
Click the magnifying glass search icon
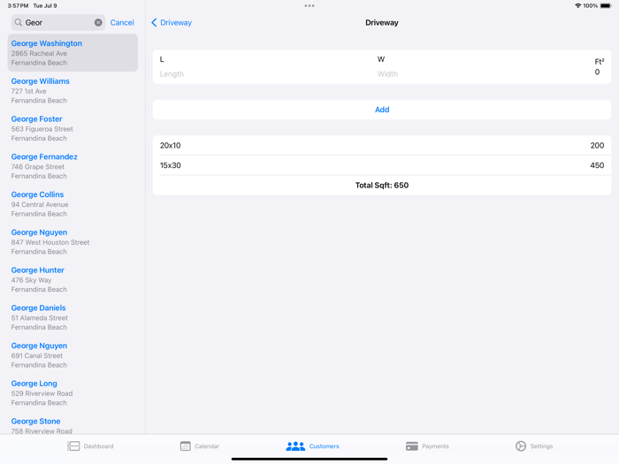click(19, 22)
